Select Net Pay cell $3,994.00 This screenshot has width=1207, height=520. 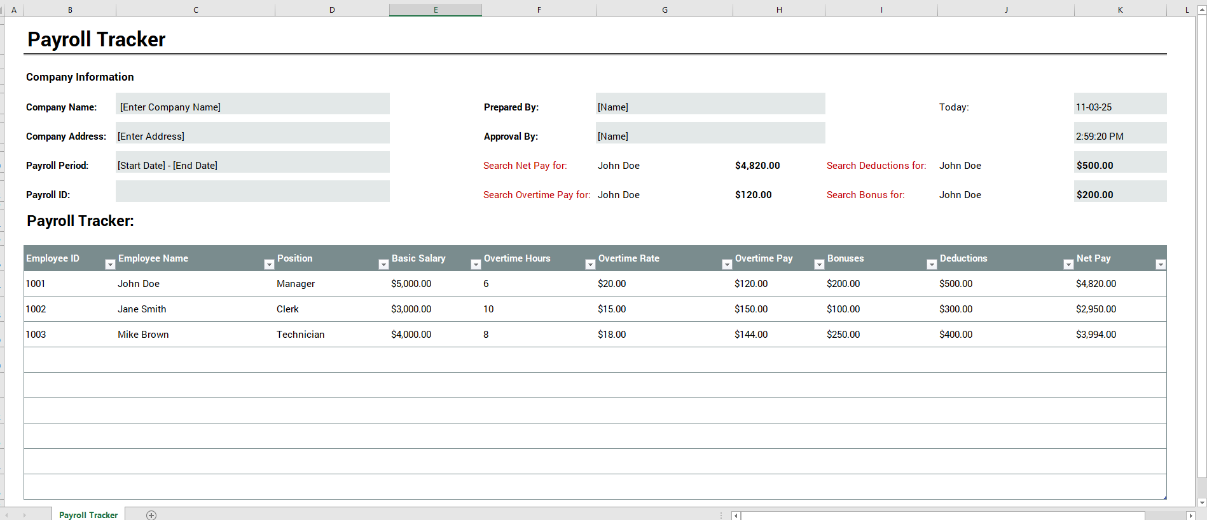1121,335
